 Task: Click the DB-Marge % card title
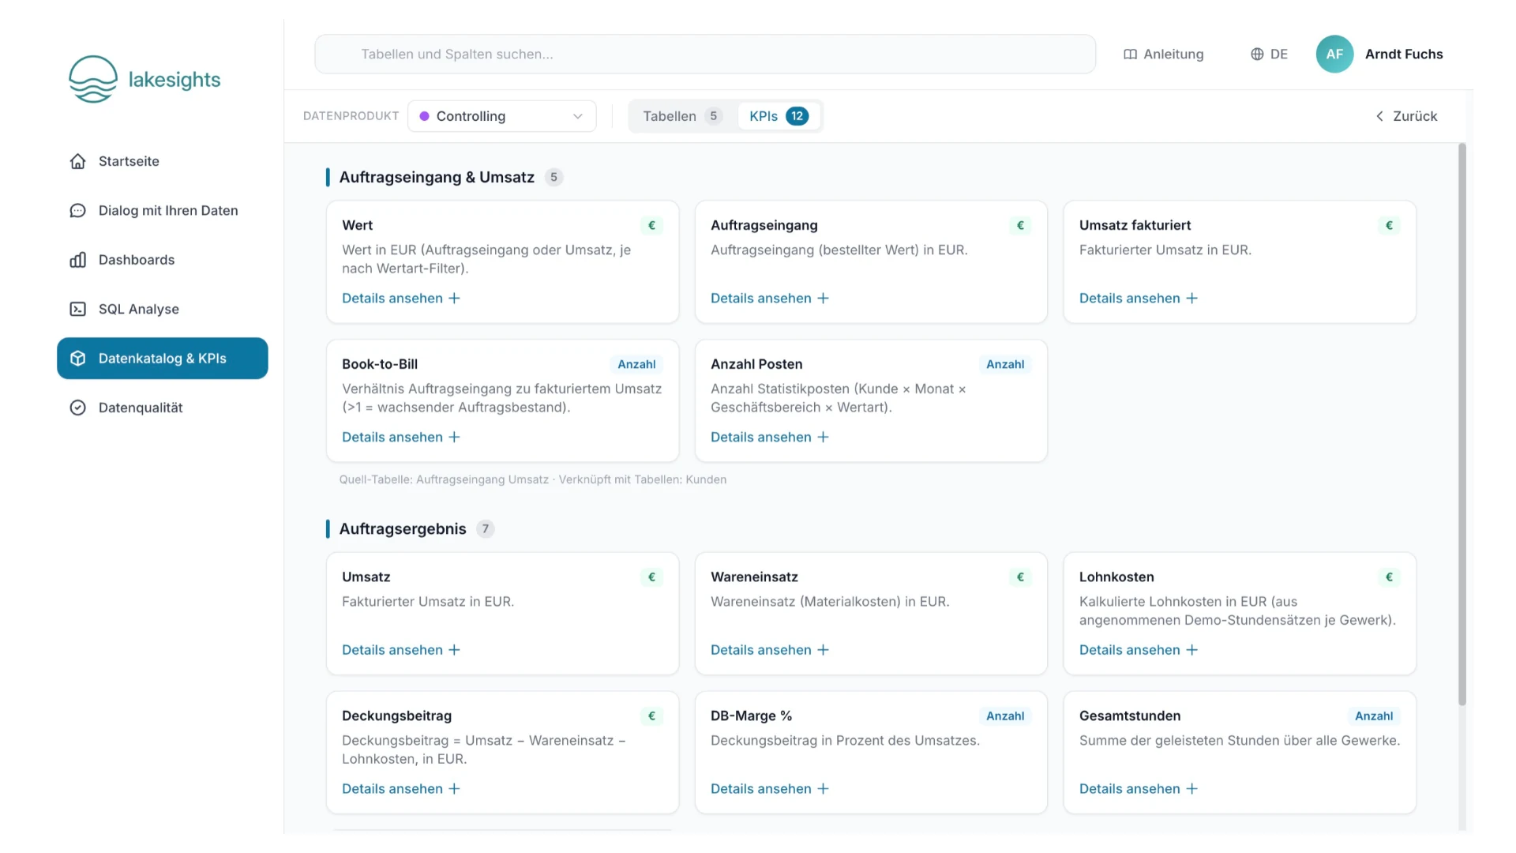tap(751, 716)
